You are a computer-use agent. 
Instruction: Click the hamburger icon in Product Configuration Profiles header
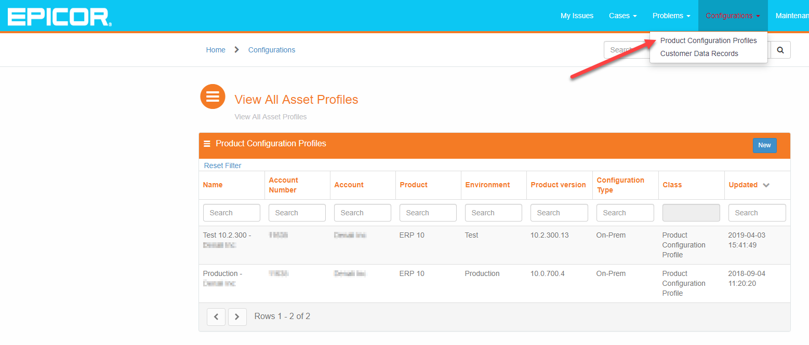207,144
